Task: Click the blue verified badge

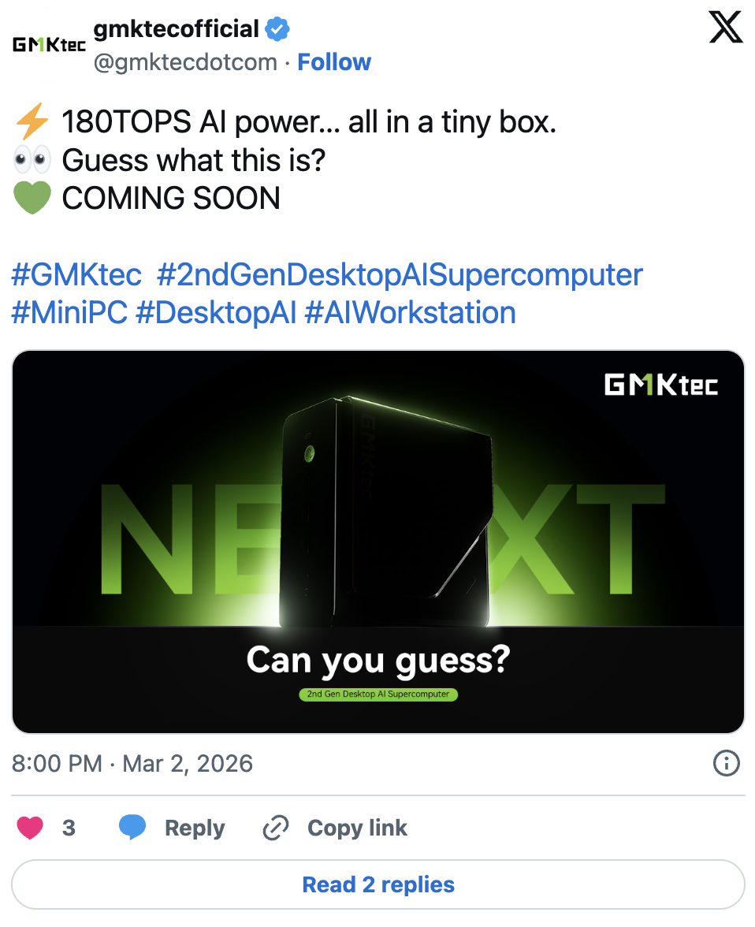Action: (x=277, y=30)
